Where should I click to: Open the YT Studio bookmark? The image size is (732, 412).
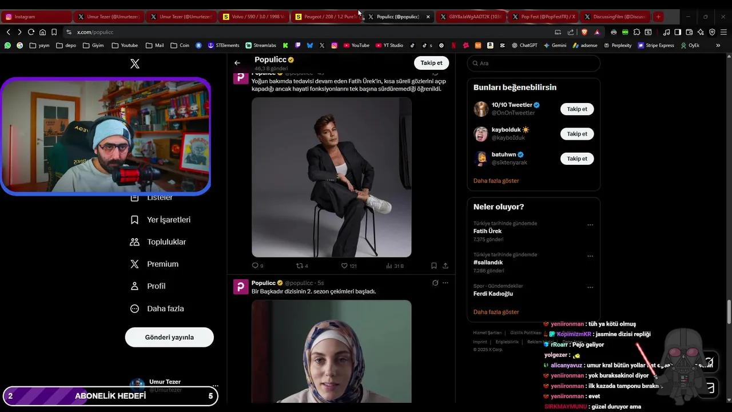point(389,45)
